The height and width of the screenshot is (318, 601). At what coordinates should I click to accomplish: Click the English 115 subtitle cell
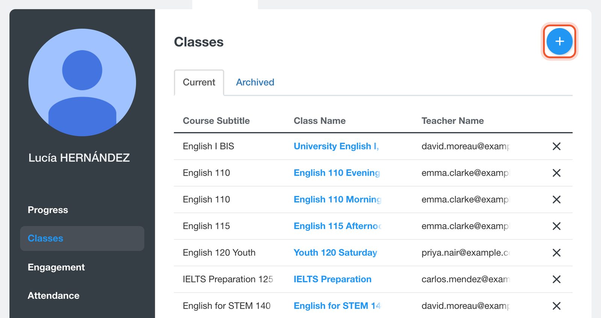click(206, 226)
